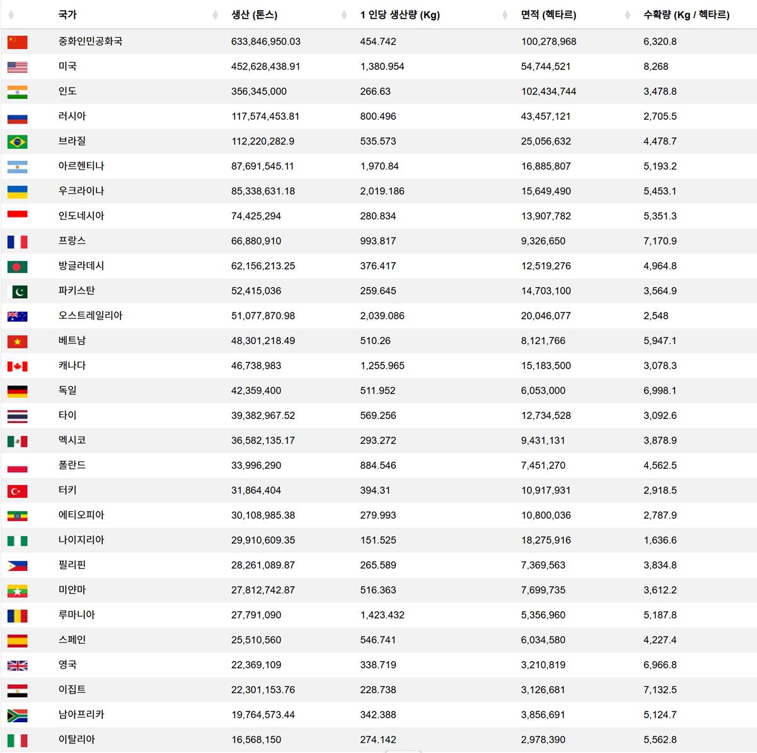Select the Canada flag icon
This screenshot has height=753, width=757.
[x=17, y=366]
